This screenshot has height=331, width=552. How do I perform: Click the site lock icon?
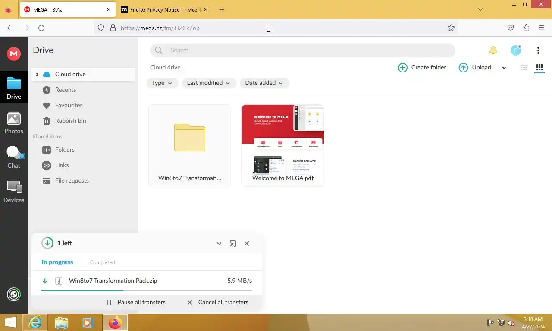tap(113, 28)
